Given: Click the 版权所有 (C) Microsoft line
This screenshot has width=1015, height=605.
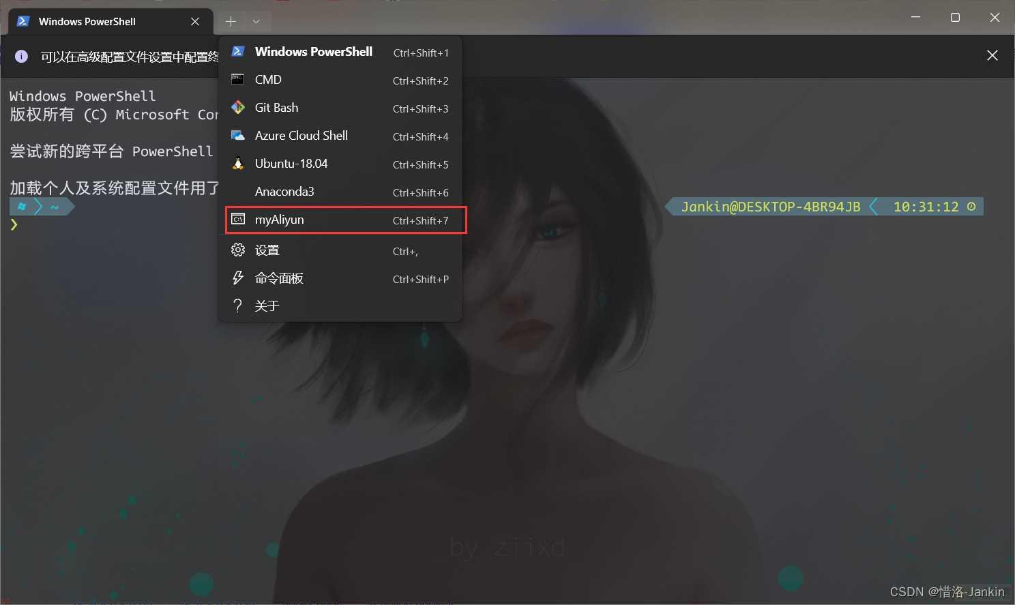Looking at the screenshot, I should 114,115.
